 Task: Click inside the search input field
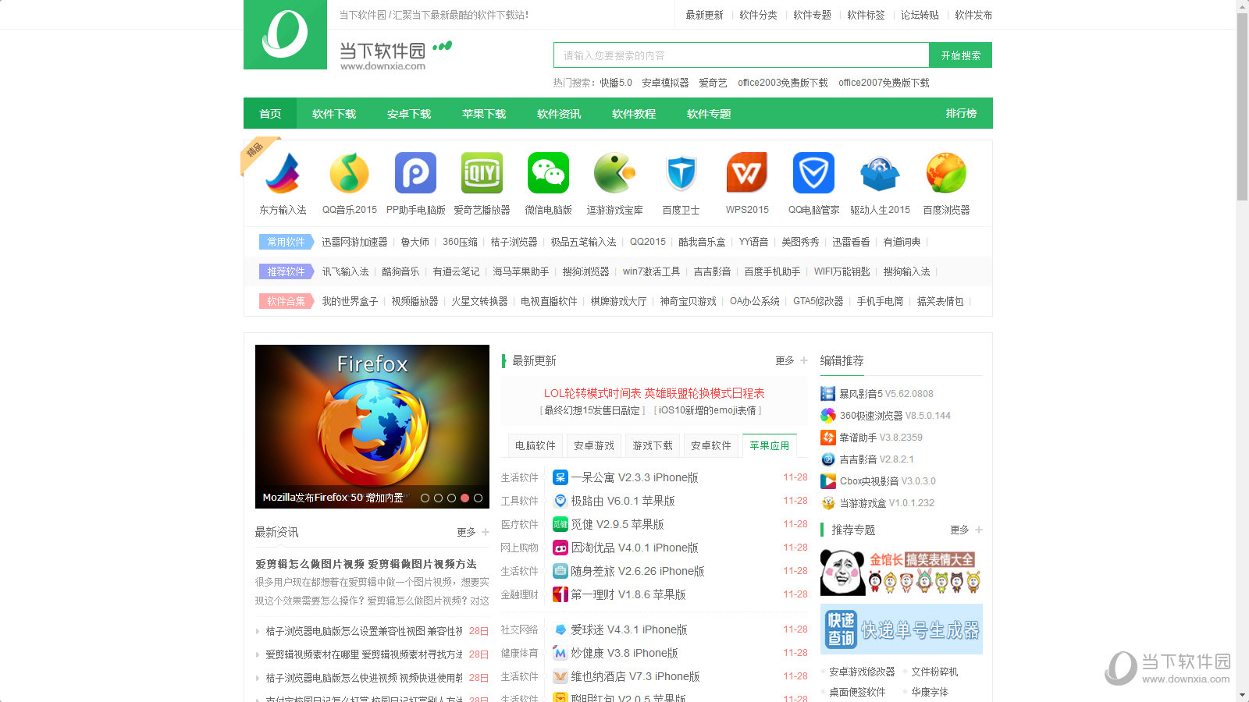coord(740,55)
